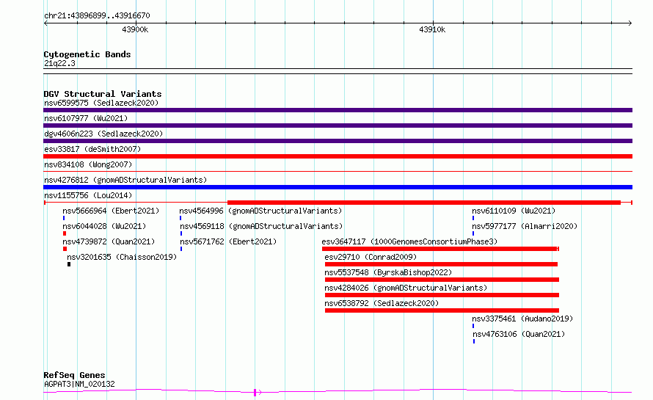Click the thick red bar of nsv1155756

424,203
